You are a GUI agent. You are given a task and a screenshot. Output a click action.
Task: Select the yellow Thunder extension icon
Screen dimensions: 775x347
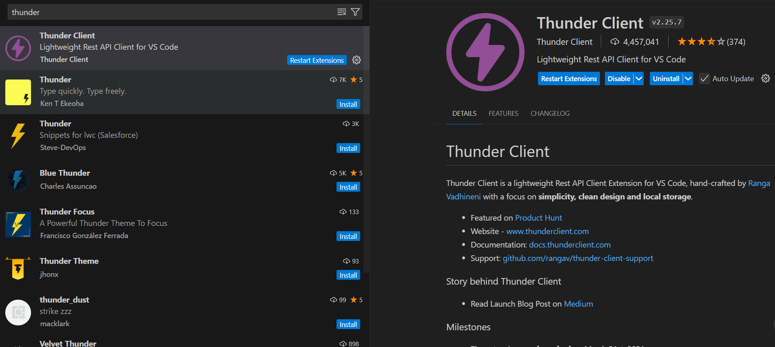[x=18, y=92]
